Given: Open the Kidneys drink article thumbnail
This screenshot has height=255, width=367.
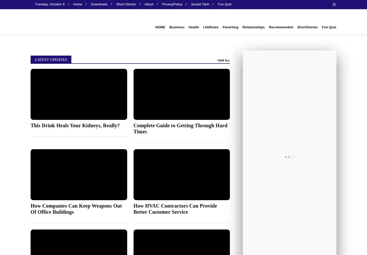Looking at the screenshot, I should [x=79, y=94].
